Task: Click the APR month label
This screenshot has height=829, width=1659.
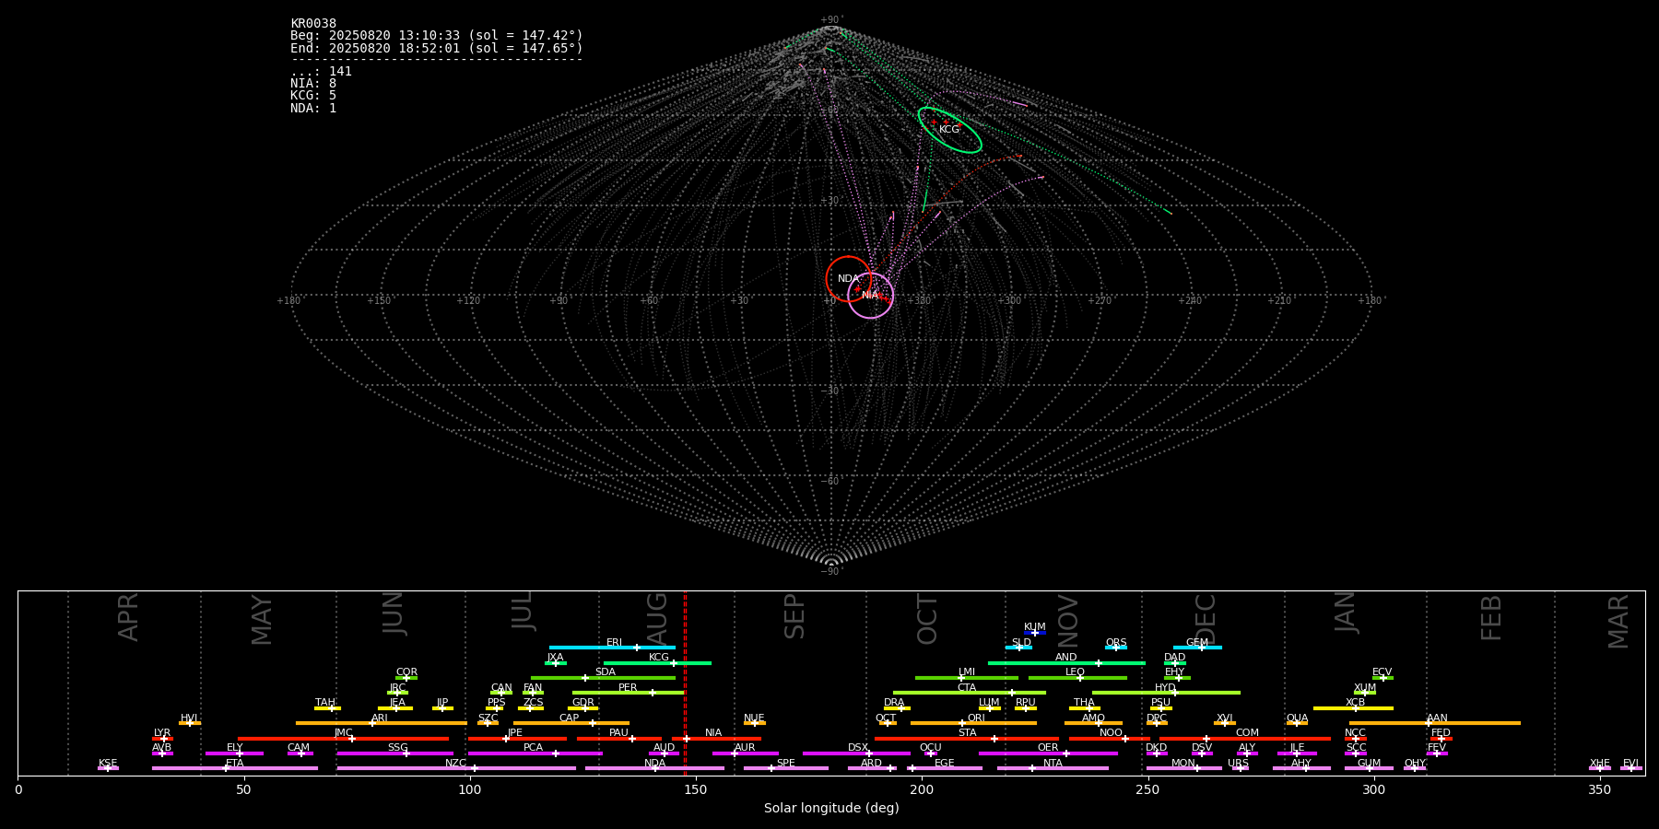Action: [x=129, y=617]
